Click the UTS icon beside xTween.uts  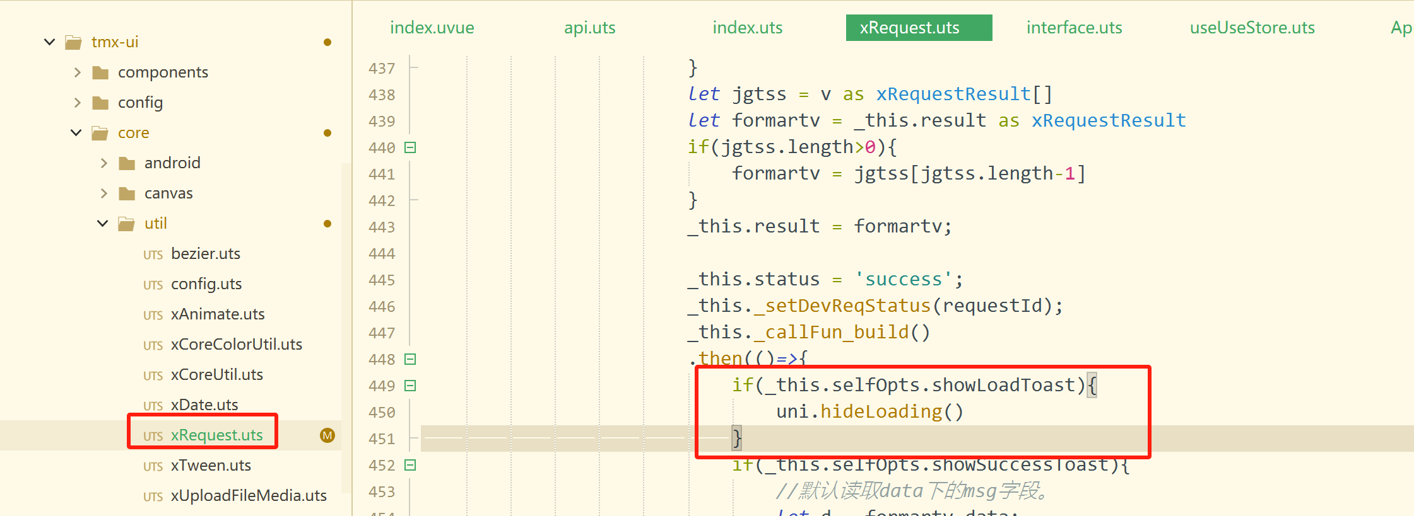pyautogui.click(x=153, y=466)
